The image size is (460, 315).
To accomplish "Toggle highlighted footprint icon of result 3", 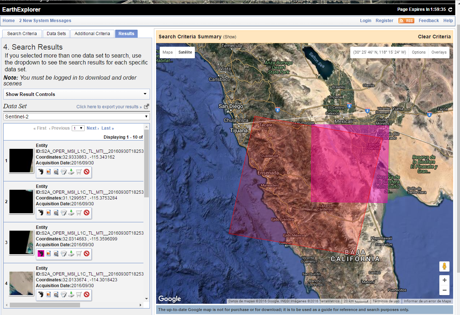I will point(41,254).
